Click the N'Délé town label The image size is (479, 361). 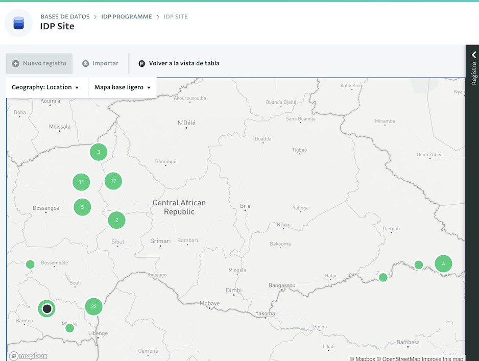coord(186,123)
